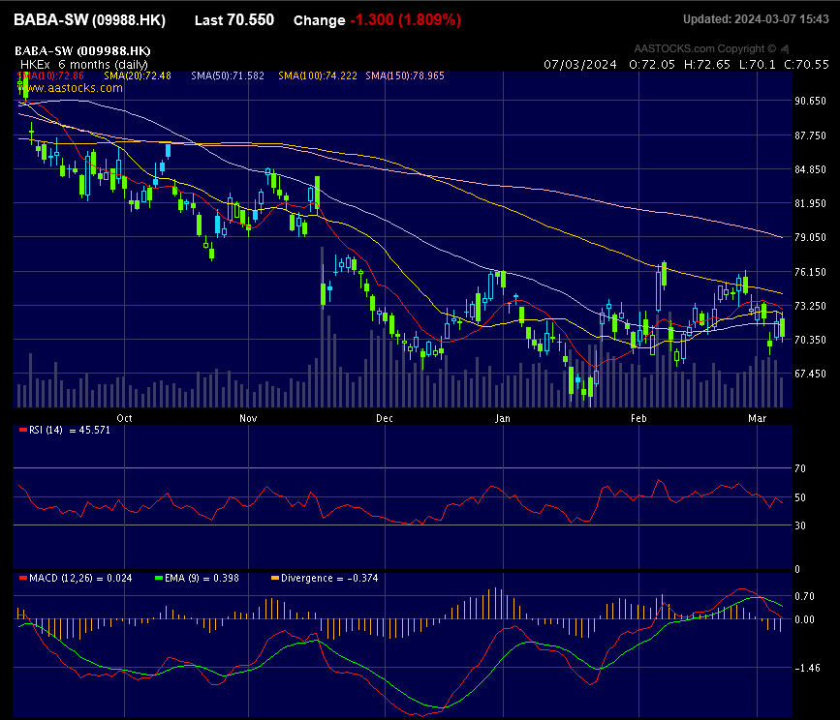
Task: Click the Jan label on the timeline axis
Action: 503,418
